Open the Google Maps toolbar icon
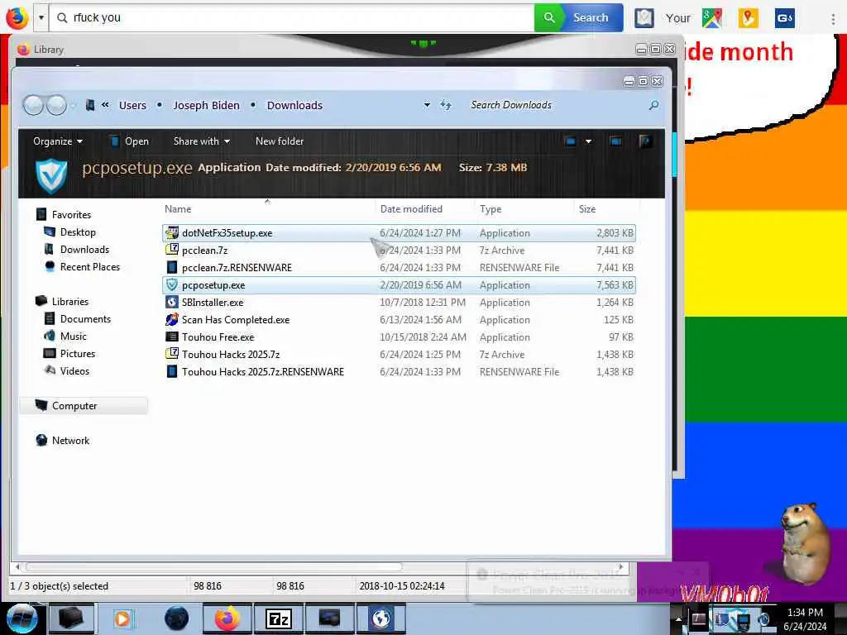Screen dimensions: 847x635 (712, 18)
